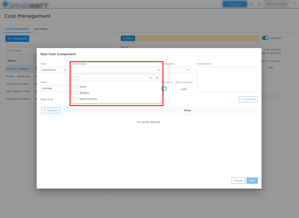Click the plus Cost Item button
The image size is (299, 218).
tap(51, 111)
